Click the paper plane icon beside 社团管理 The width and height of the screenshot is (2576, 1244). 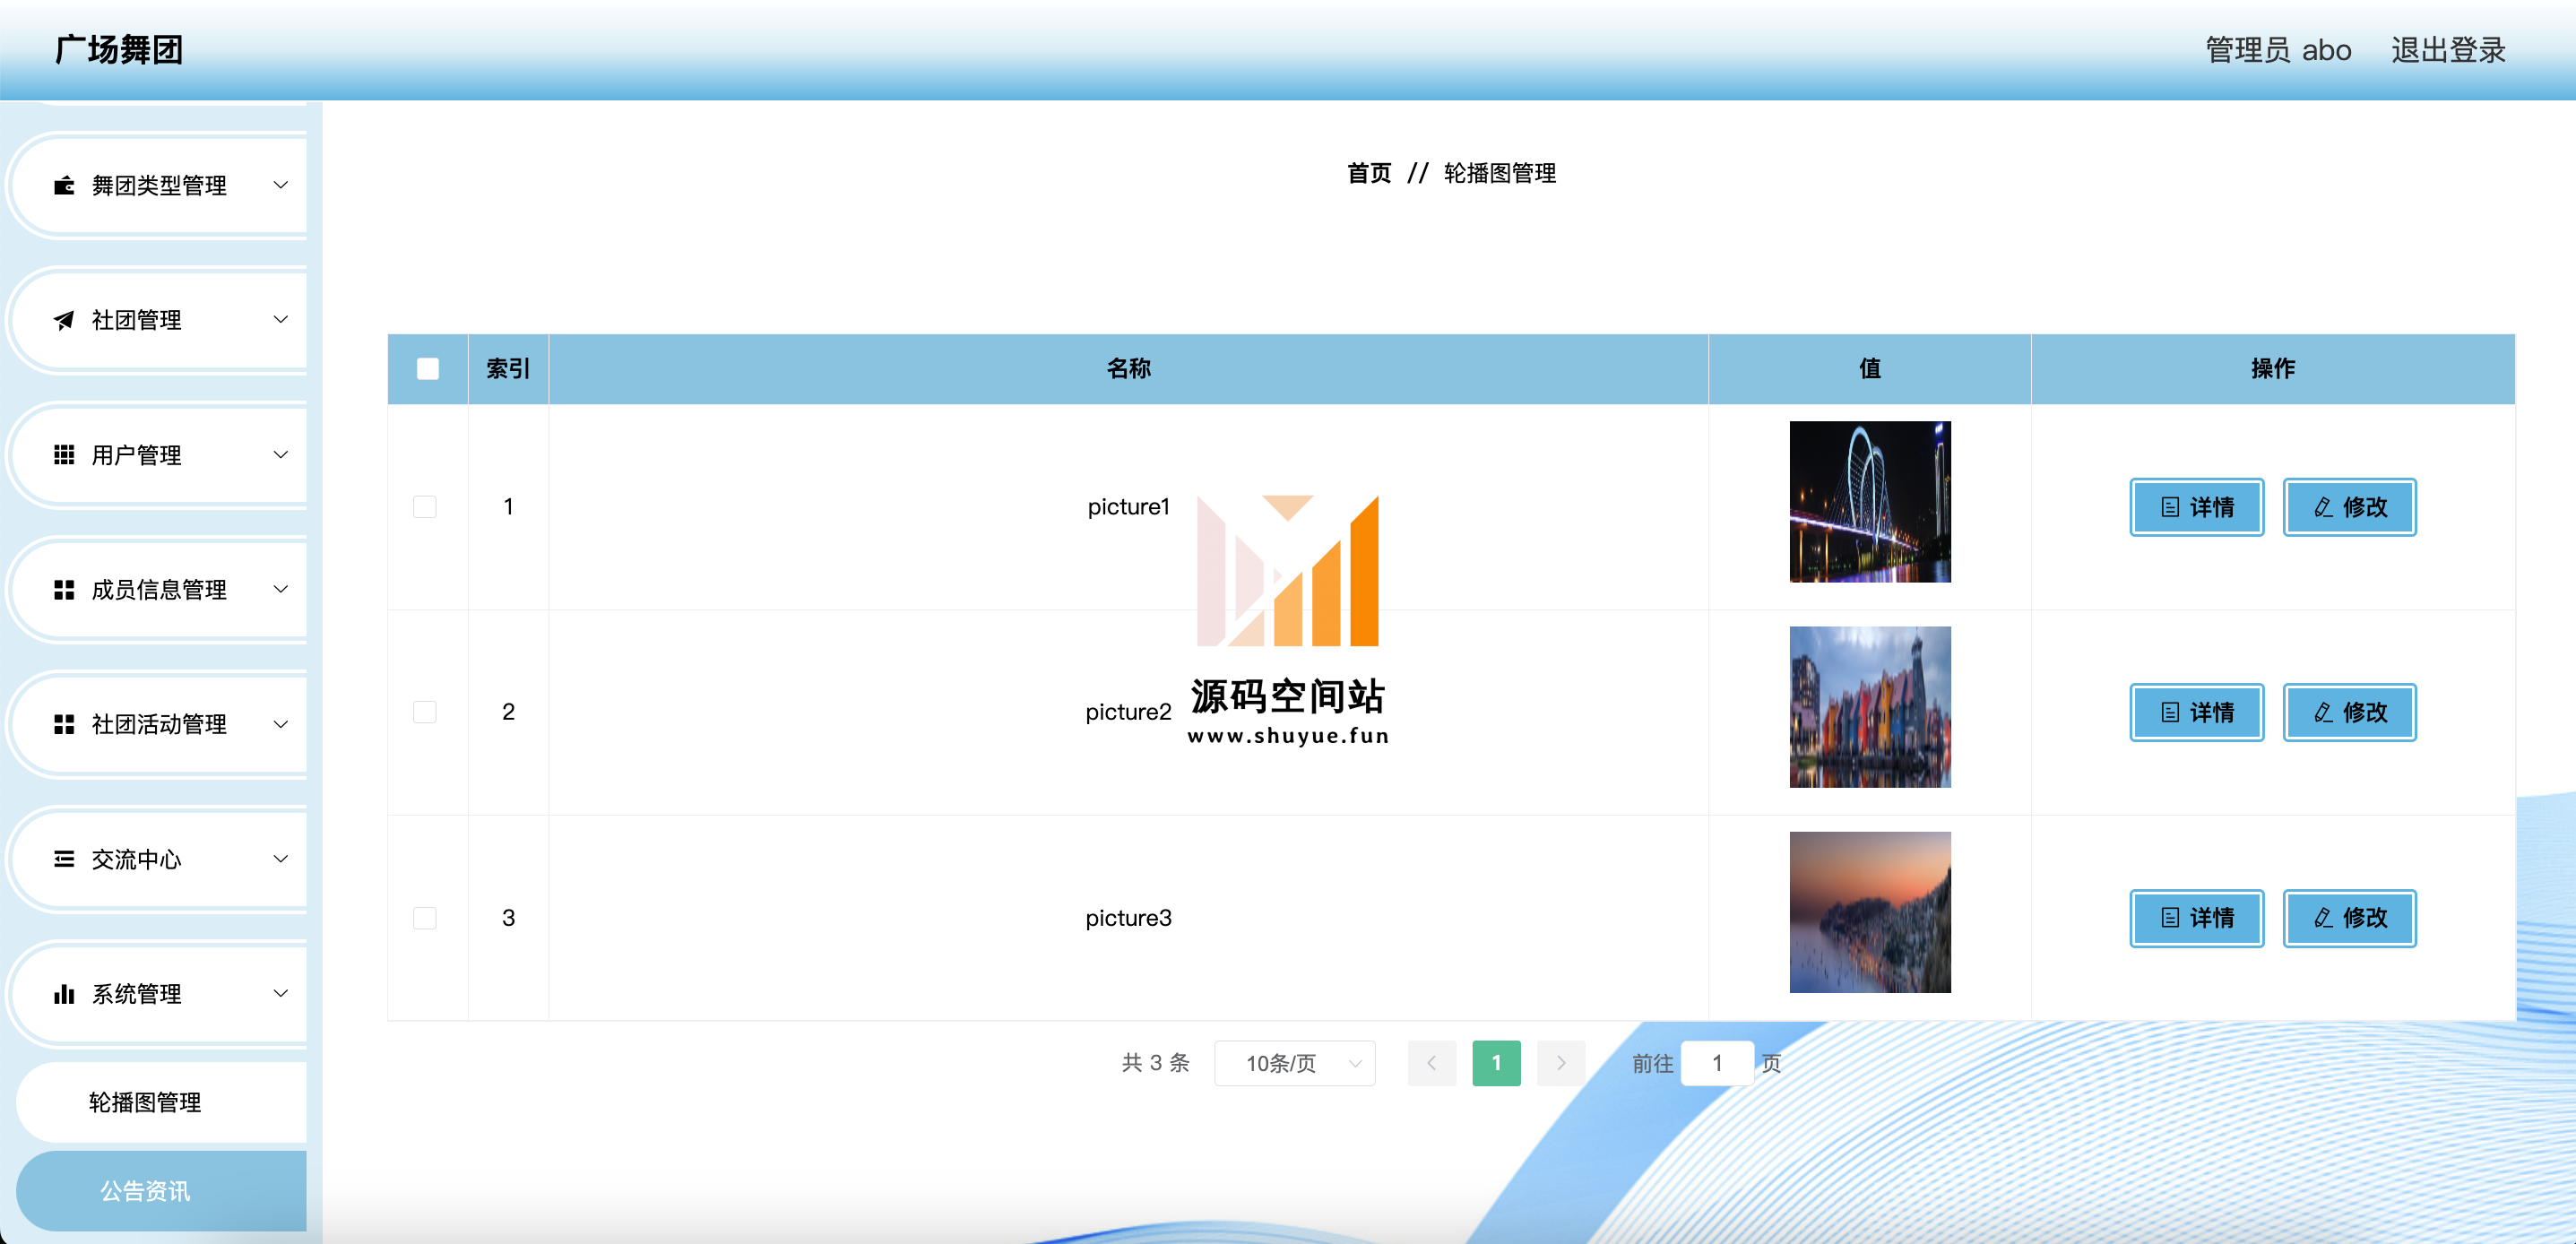pos(64,320)
